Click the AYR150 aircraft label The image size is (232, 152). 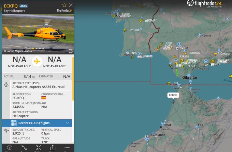click(x=184, y=56)
